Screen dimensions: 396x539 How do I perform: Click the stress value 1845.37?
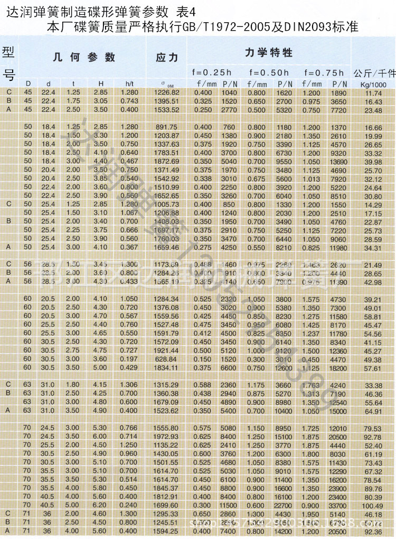pos(166,488)
